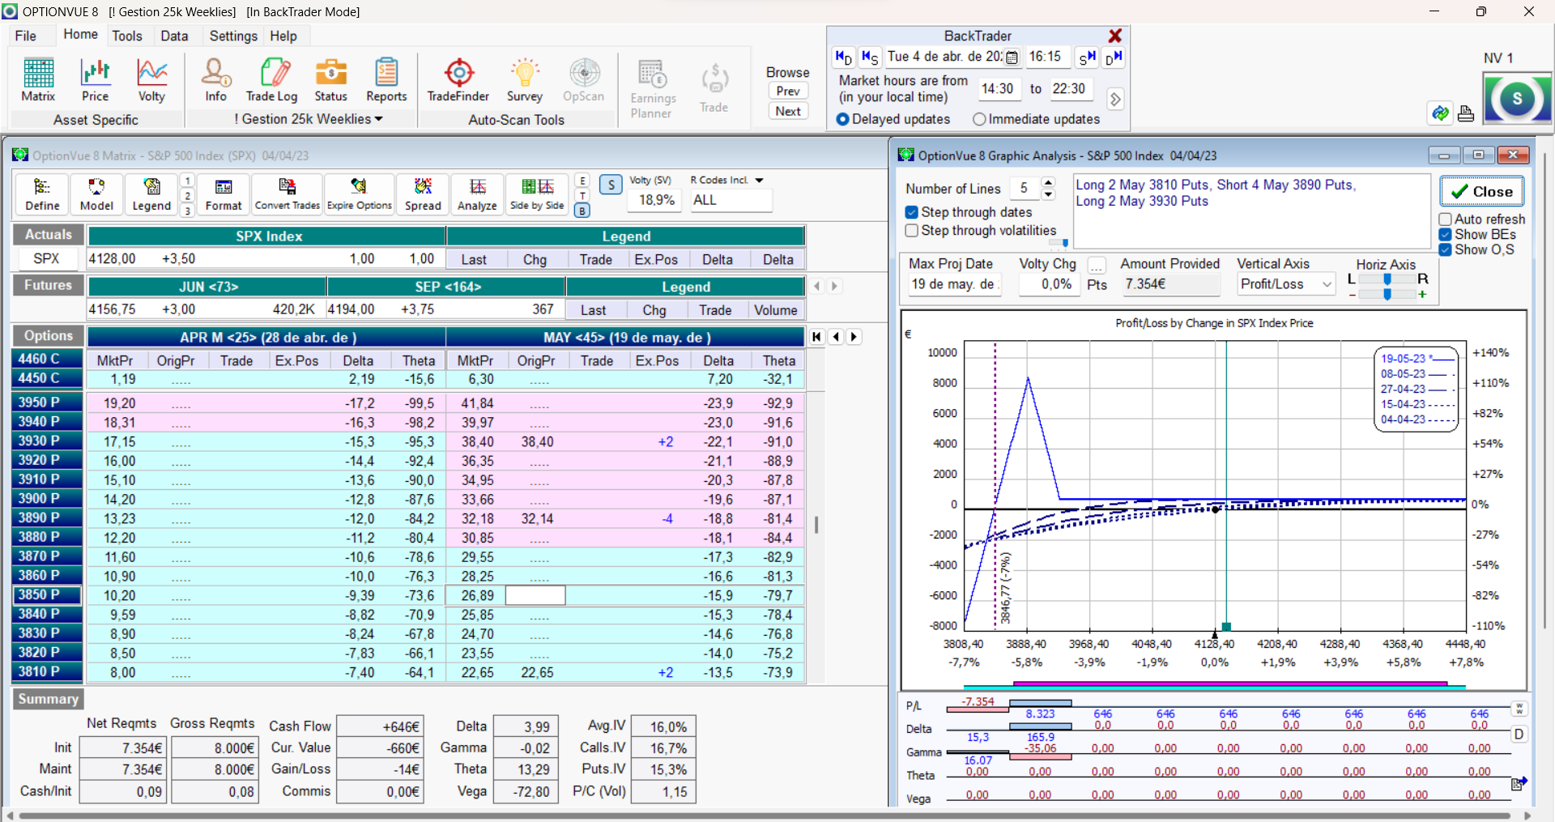Open the Expire Options tool
The height and width of the screenshot is (822, 1555).
359,195
